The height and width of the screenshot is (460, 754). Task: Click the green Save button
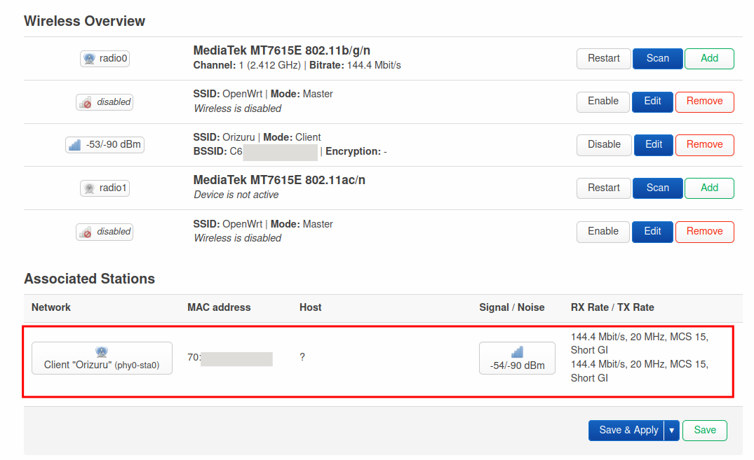[704, 430]
